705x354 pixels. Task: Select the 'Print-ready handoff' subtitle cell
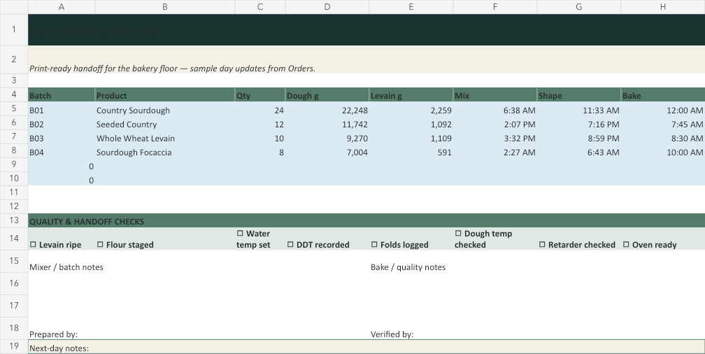coord(366,60)
